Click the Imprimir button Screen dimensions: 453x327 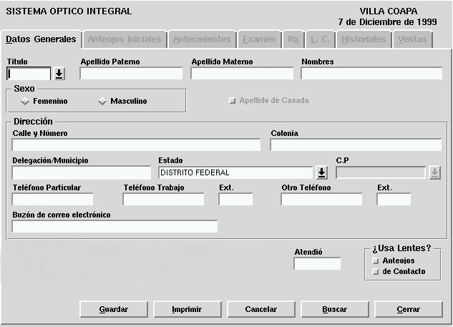coord(187,310)
